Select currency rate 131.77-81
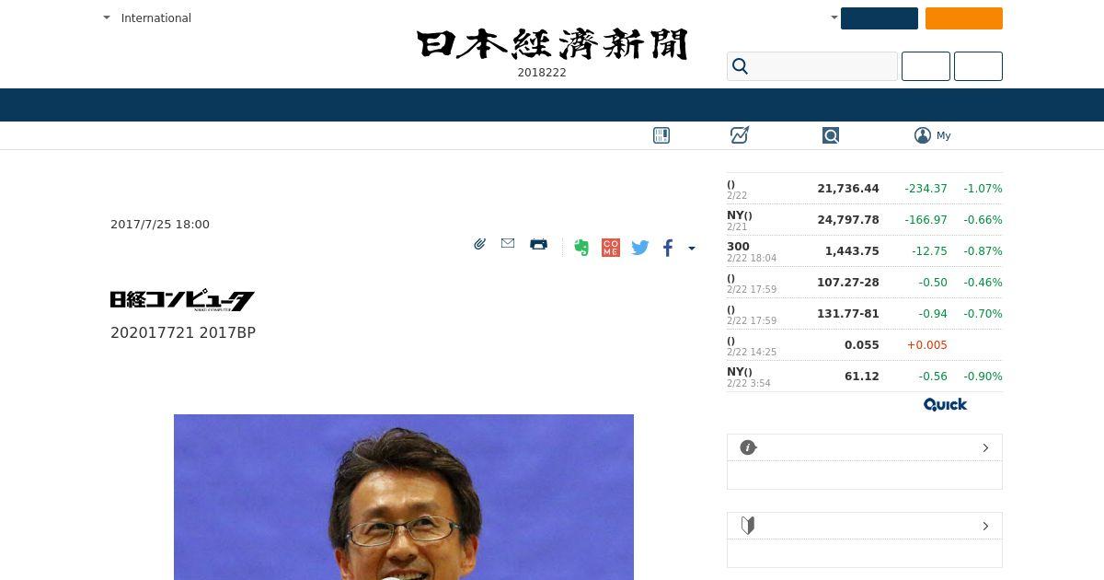The image size is (1104, 580). 848,314
